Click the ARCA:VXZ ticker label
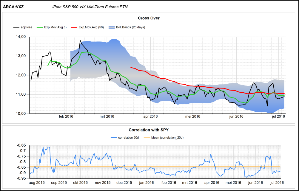299x191 pixels. click(13, 7)
